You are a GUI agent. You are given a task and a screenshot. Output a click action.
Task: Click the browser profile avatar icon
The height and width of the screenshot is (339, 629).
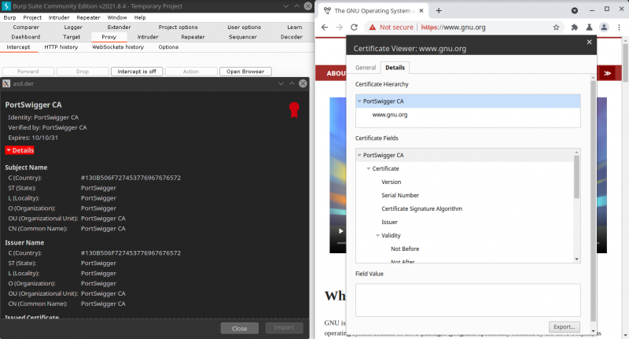(604, 27)
